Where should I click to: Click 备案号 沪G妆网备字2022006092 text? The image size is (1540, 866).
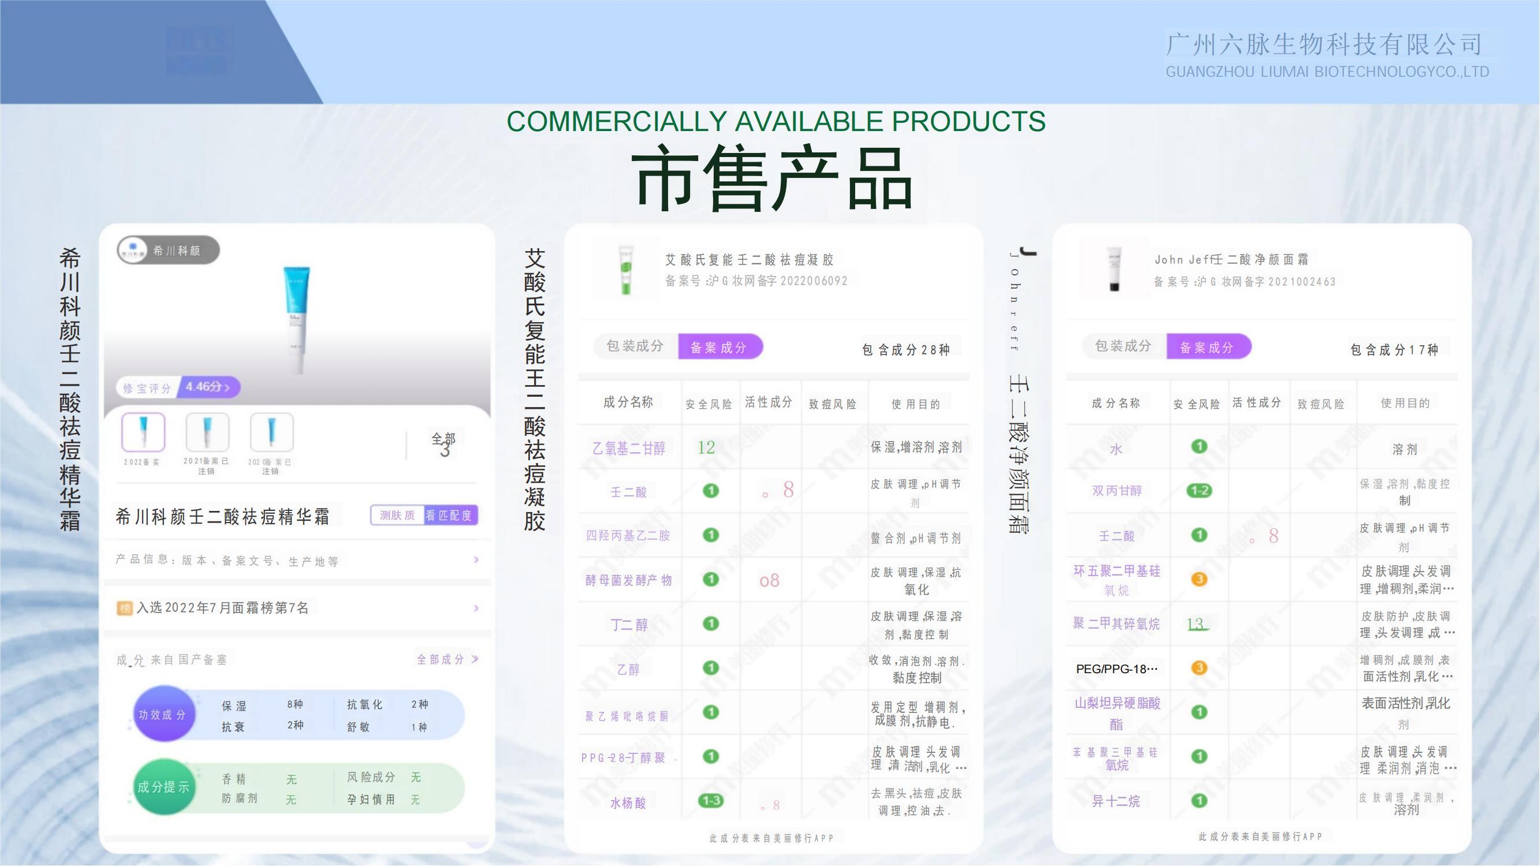point(756,281)
